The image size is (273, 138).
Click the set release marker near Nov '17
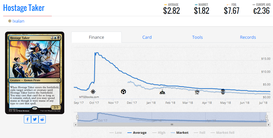point(123,91)
